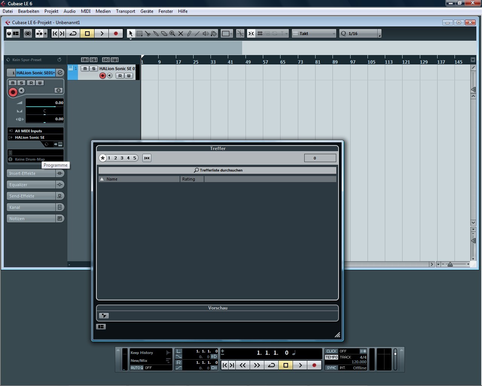Click the Constrain Delay Compensation button

click(28, 34)
